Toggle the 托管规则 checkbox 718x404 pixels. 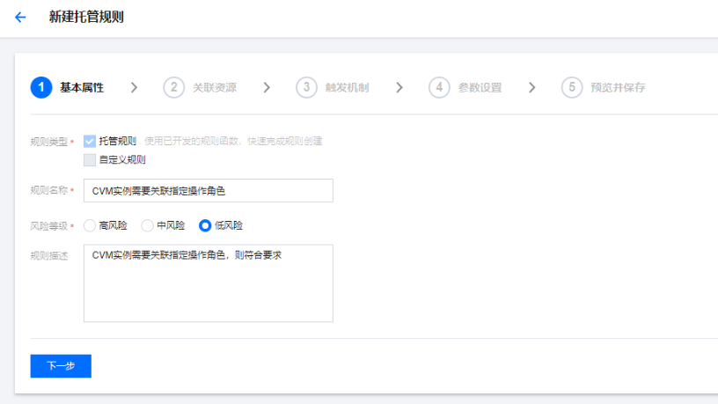click(90, 141)
